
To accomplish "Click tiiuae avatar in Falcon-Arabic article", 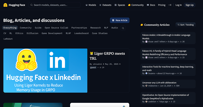I will coord(146,42).
